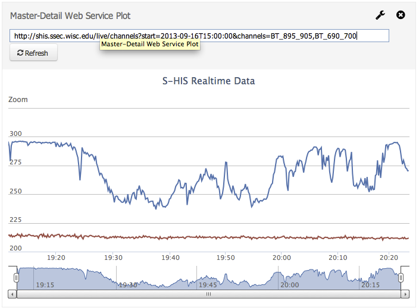Click the 19:45 marker in the navigator
The height and width of the screenshot is (308, 419).
tap(209, 285)
